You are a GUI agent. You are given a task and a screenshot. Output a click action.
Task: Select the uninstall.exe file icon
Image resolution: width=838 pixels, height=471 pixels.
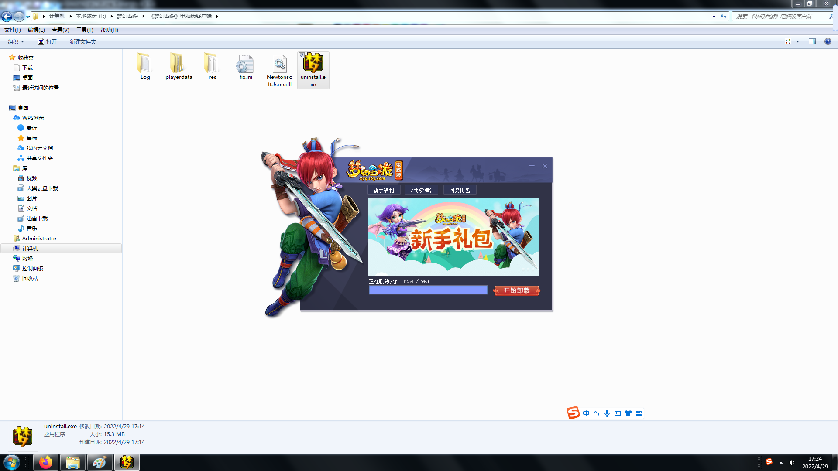coord(313,63)
